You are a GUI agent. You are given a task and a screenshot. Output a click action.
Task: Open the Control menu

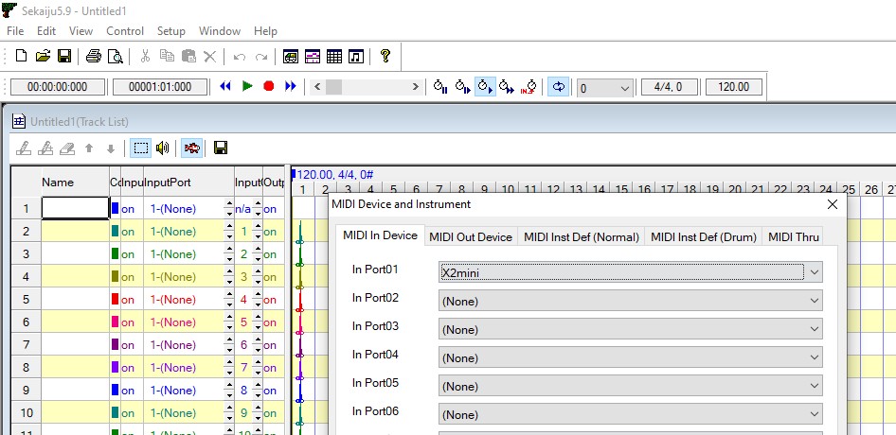point(125,31)
